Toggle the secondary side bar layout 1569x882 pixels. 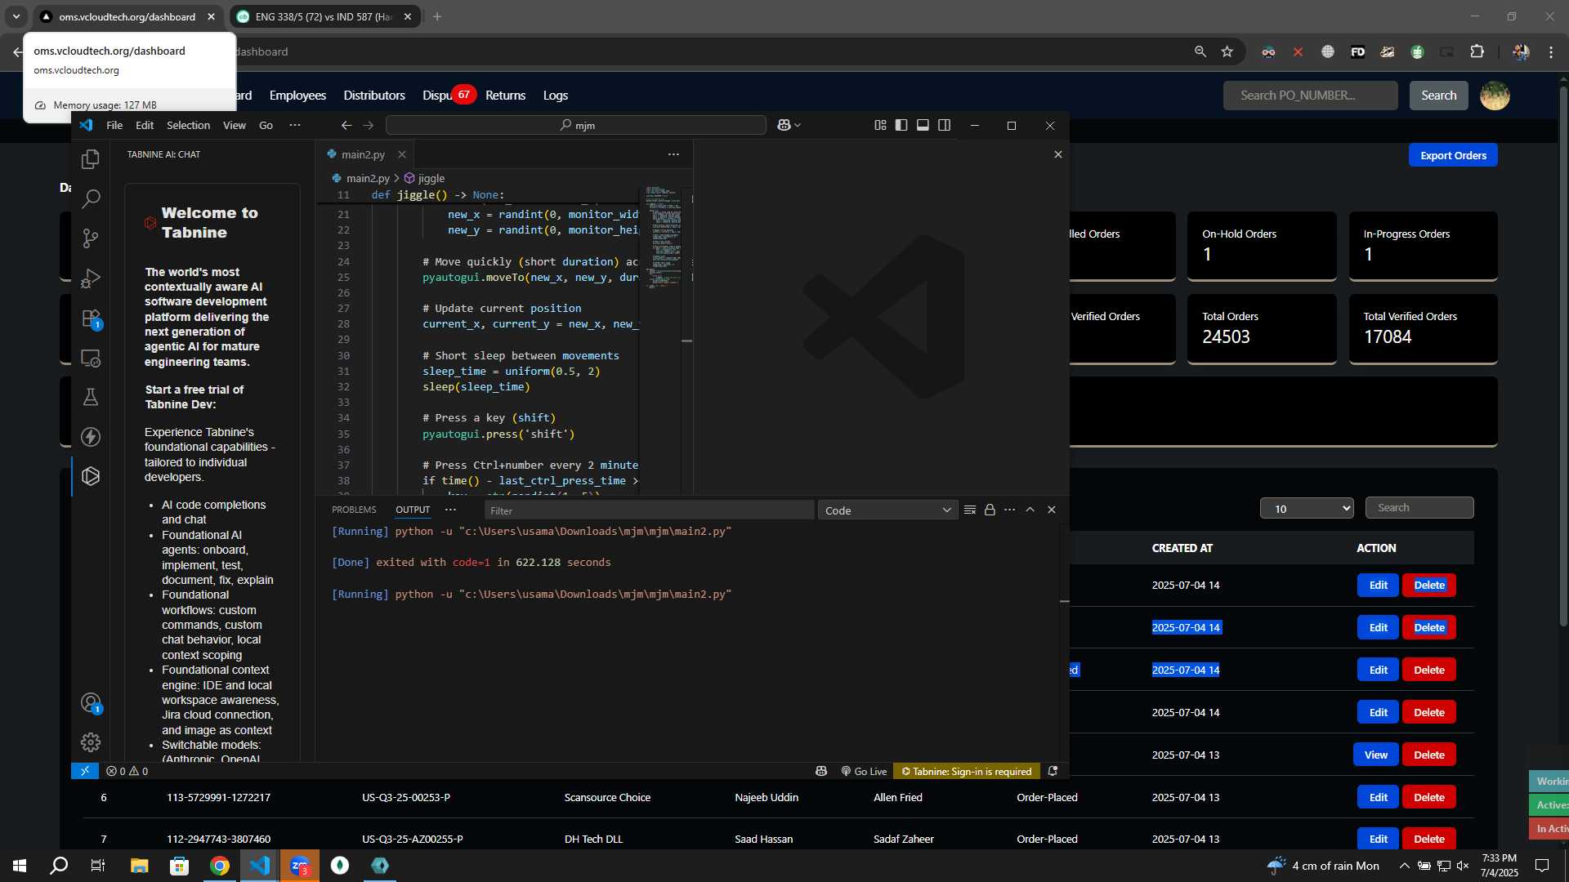click(945, 125)
